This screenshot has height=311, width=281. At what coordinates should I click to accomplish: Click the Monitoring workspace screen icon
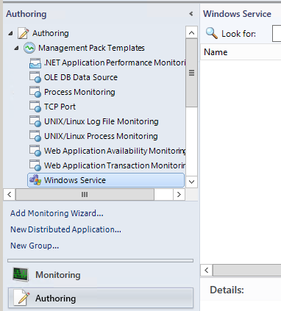(21, 275)
